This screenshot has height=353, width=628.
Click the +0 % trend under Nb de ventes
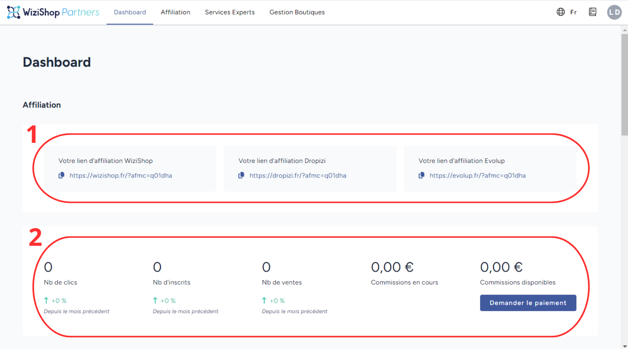(x=273, y=301)
